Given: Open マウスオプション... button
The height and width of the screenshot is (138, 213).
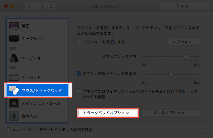Looking at the screenshot, I should pyautogui.click(x=171, y=113).
